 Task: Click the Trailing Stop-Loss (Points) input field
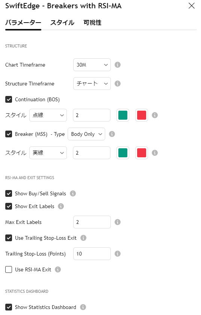[92, 254]
